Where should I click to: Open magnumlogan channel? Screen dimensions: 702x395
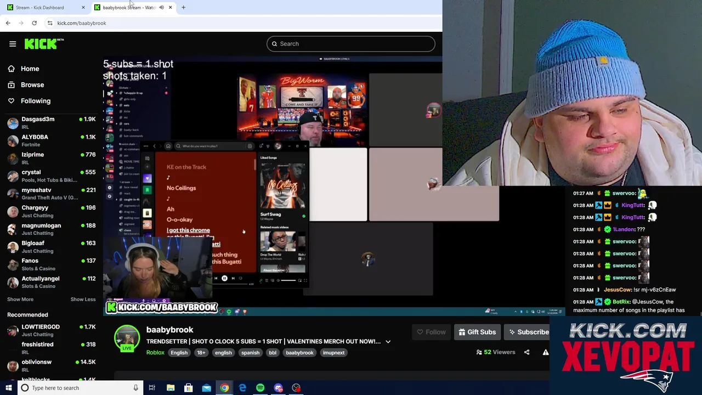click(52, 229)
